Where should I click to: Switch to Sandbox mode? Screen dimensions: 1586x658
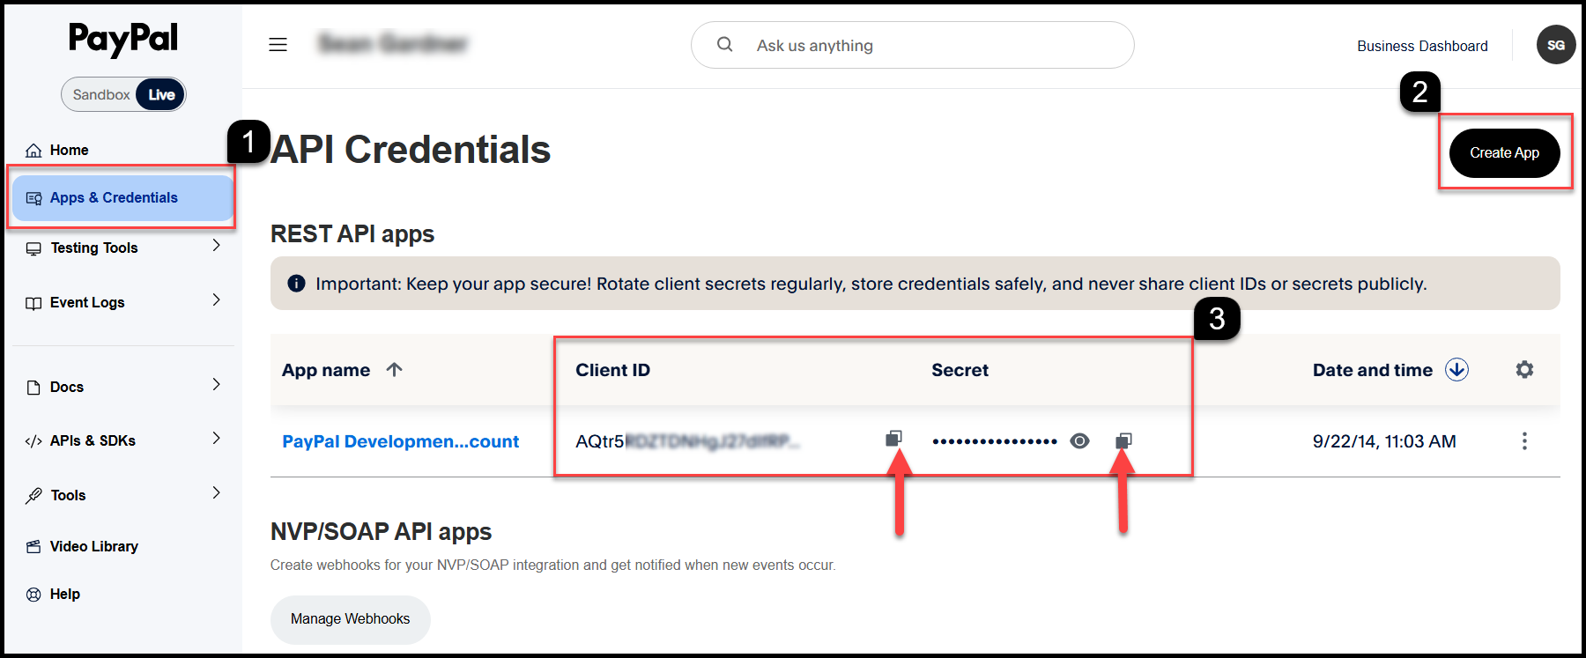[100, 94]
